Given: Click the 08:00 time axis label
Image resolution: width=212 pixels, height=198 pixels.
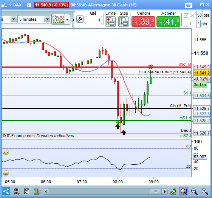Looking at the screenshot, I should click(118, 182).
